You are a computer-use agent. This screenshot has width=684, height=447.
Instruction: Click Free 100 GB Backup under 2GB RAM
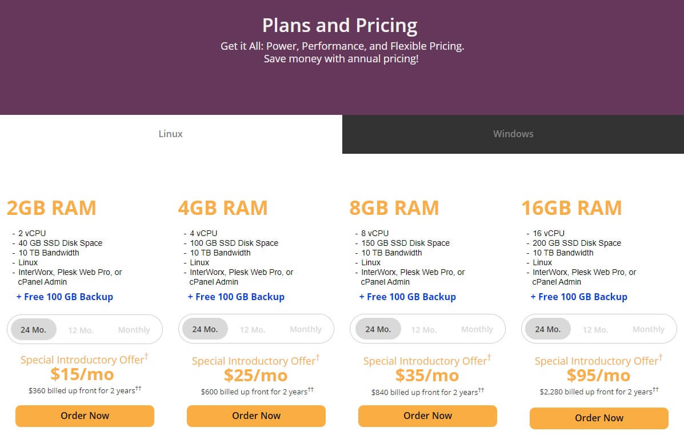click(65, 297)
